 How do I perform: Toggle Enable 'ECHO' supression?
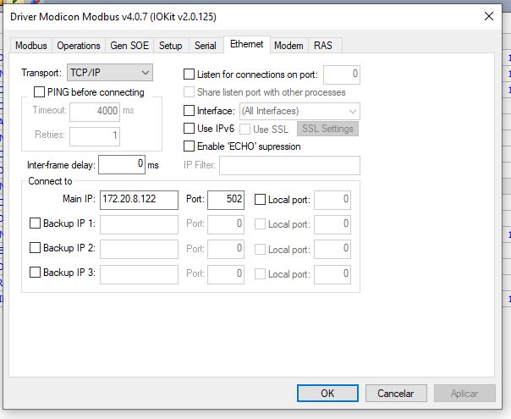pos(189,146)
